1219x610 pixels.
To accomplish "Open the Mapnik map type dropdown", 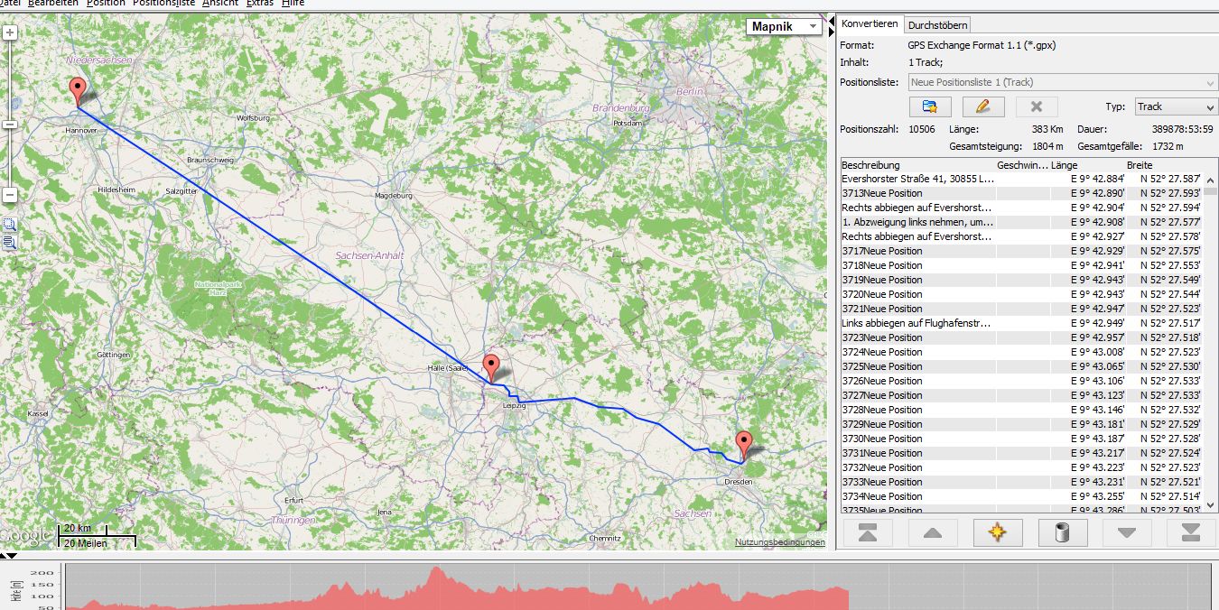I will coord(785,27).
